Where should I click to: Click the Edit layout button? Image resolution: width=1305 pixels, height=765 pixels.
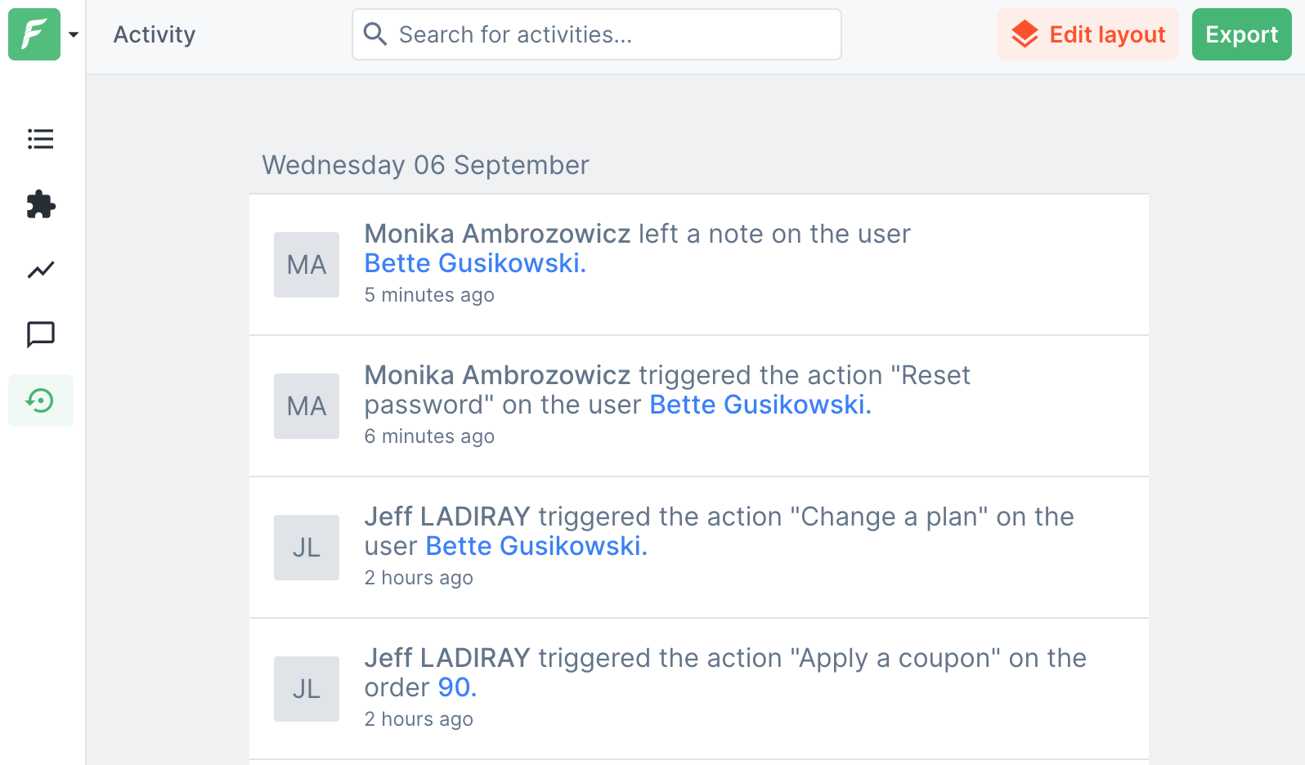click(1087, 34)
